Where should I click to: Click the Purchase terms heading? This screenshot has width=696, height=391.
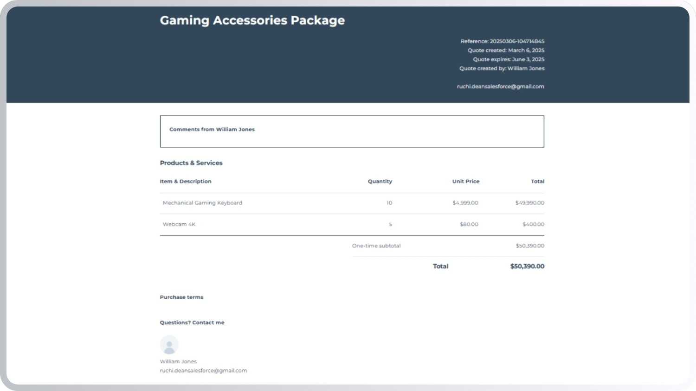pos(181,297)
